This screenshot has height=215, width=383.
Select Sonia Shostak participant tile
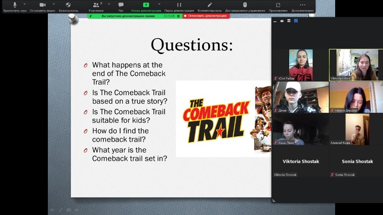[x=356, y=161]
